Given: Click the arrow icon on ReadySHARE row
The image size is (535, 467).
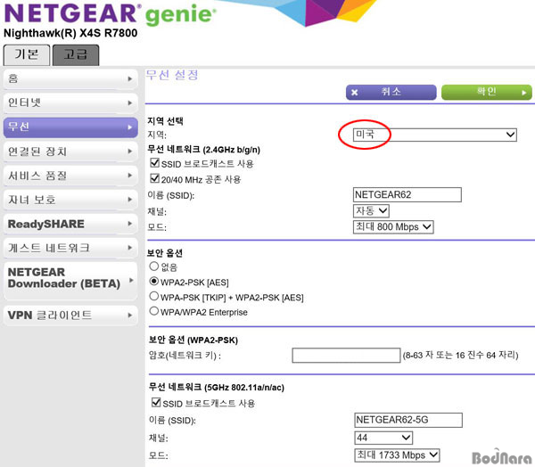Looking at the screenshot, I should (130, 224).
